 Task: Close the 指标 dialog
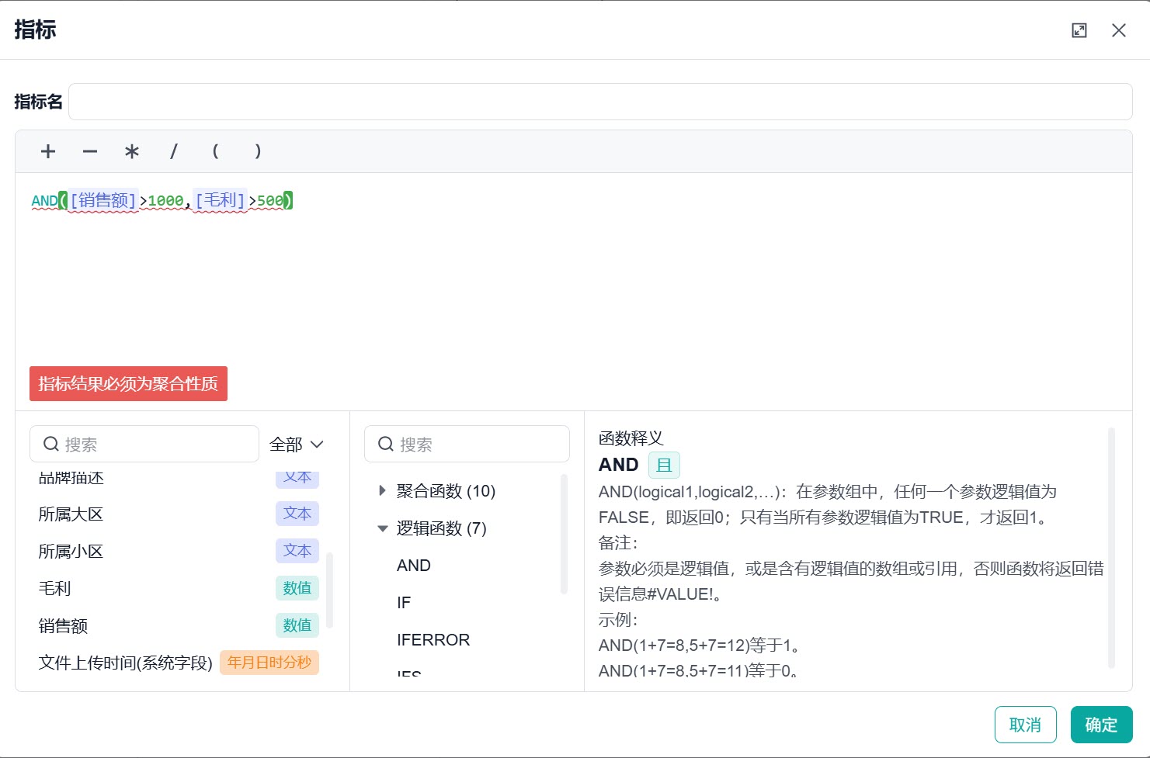pos(1119,30)
